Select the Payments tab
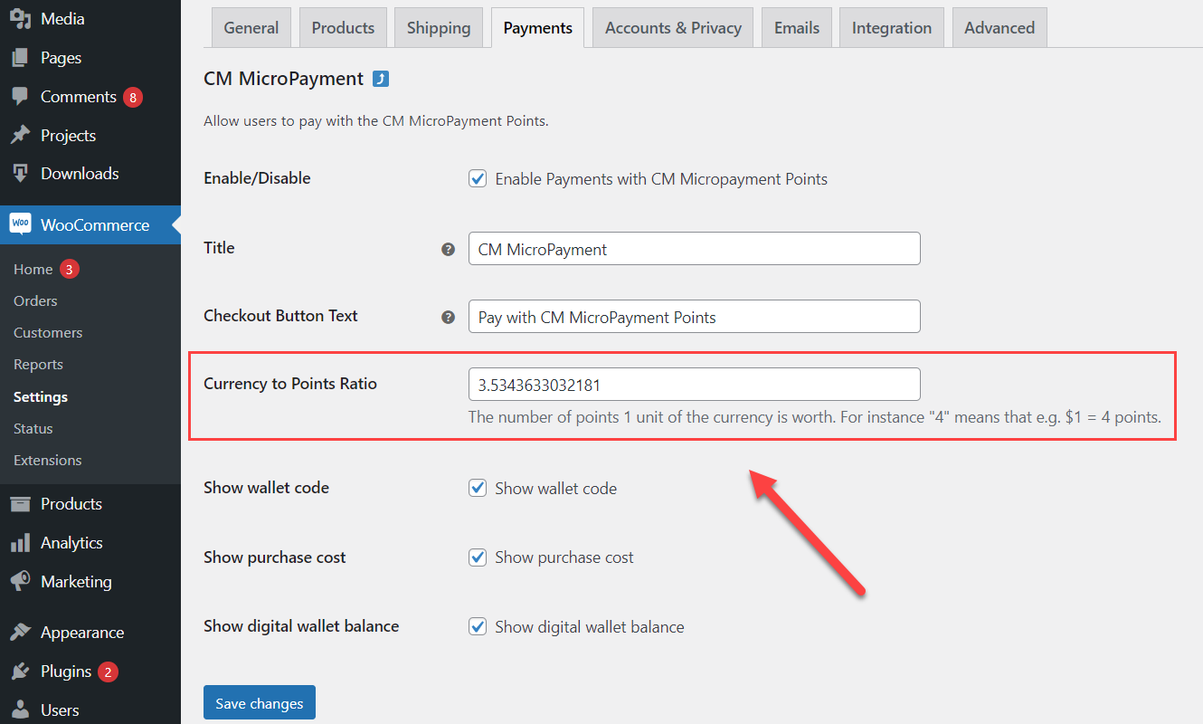 (537, 28)
